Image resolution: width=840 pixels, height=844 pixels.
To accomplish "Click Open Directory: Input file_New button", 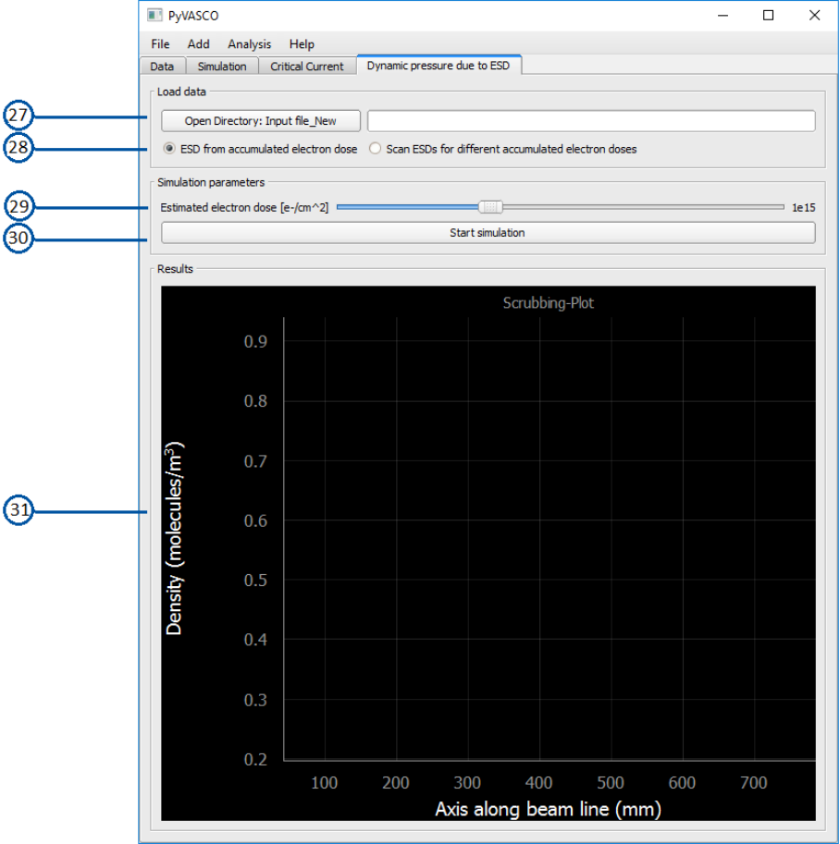I will 261,121.
